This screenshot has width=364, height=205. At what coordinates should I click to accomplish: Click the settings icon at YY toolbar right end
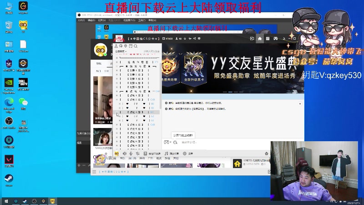point(267,154)
